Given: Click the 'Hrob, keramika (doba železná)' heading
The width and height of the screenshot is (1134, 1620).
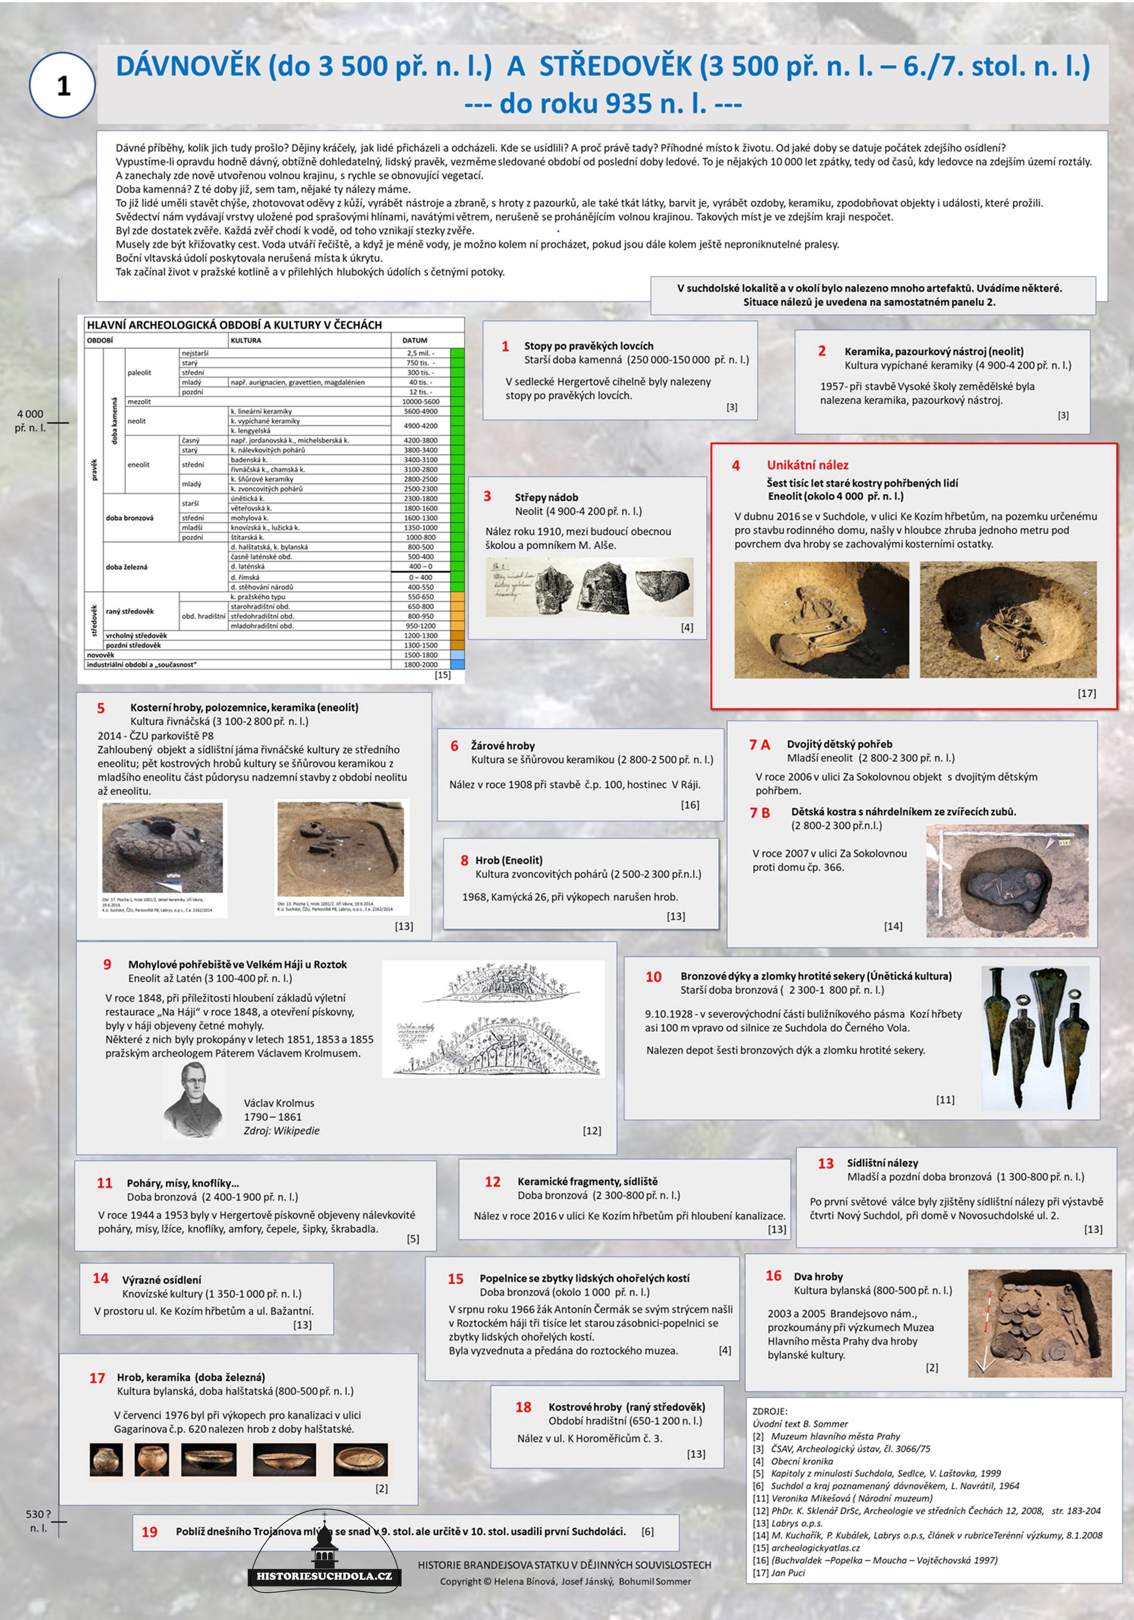Looking at the screenshot, I should pos(191,1377).
